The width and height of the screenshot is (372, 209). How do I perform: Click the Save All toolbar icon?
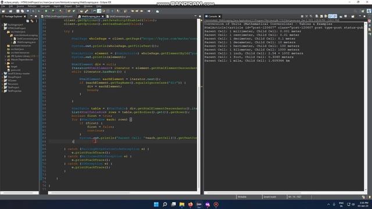pos(22,11)
